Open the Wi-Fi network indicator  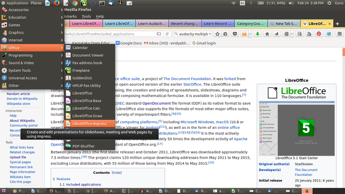pos(233,3)
